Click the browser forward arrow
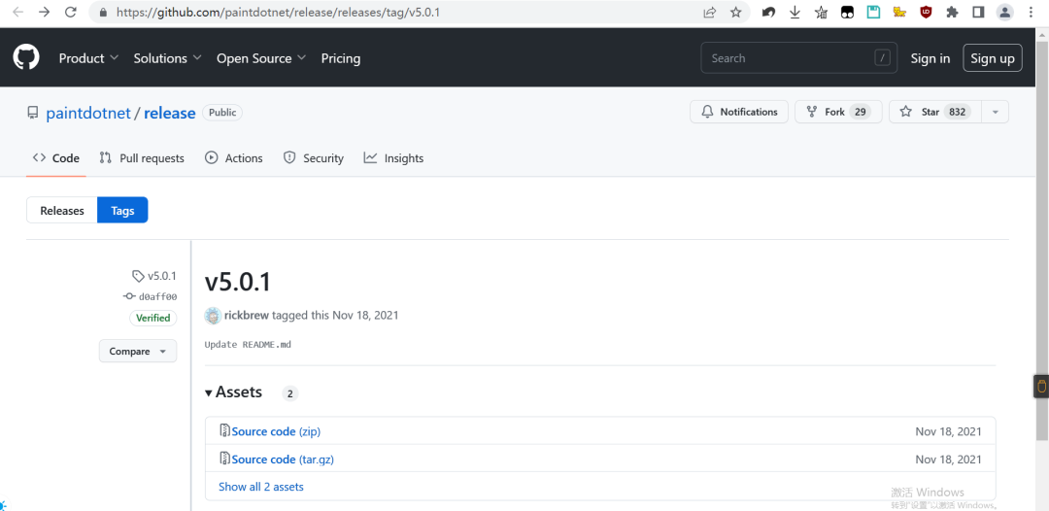 44,12
